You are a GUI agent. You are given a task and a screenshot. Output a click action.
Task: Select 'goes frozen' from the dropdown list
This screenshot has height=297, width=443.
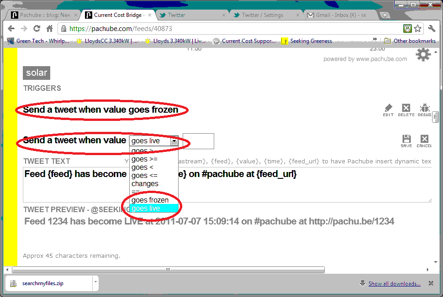click(150, 200)
